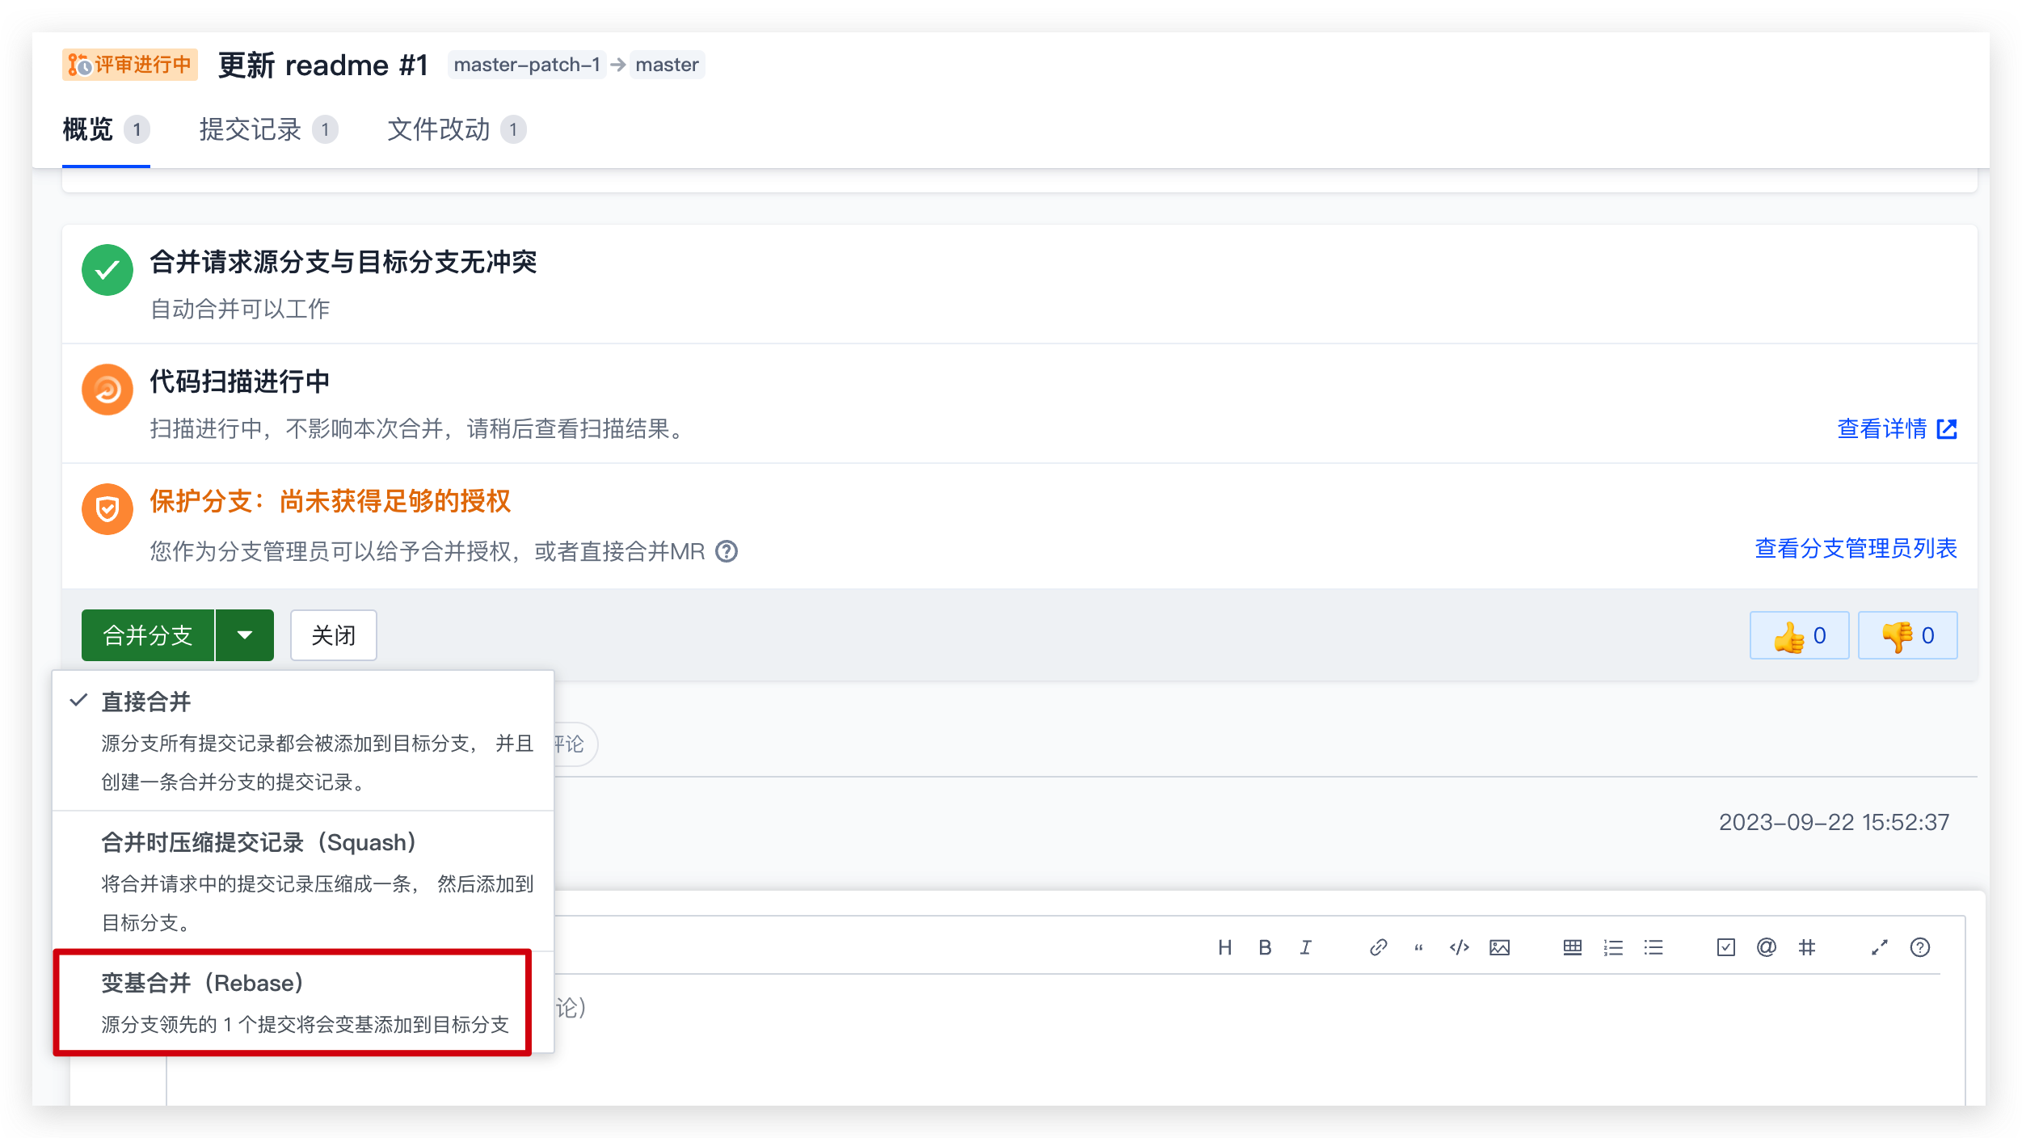Insert a hyperlink via the link icon

click(x=1378, y=947)
